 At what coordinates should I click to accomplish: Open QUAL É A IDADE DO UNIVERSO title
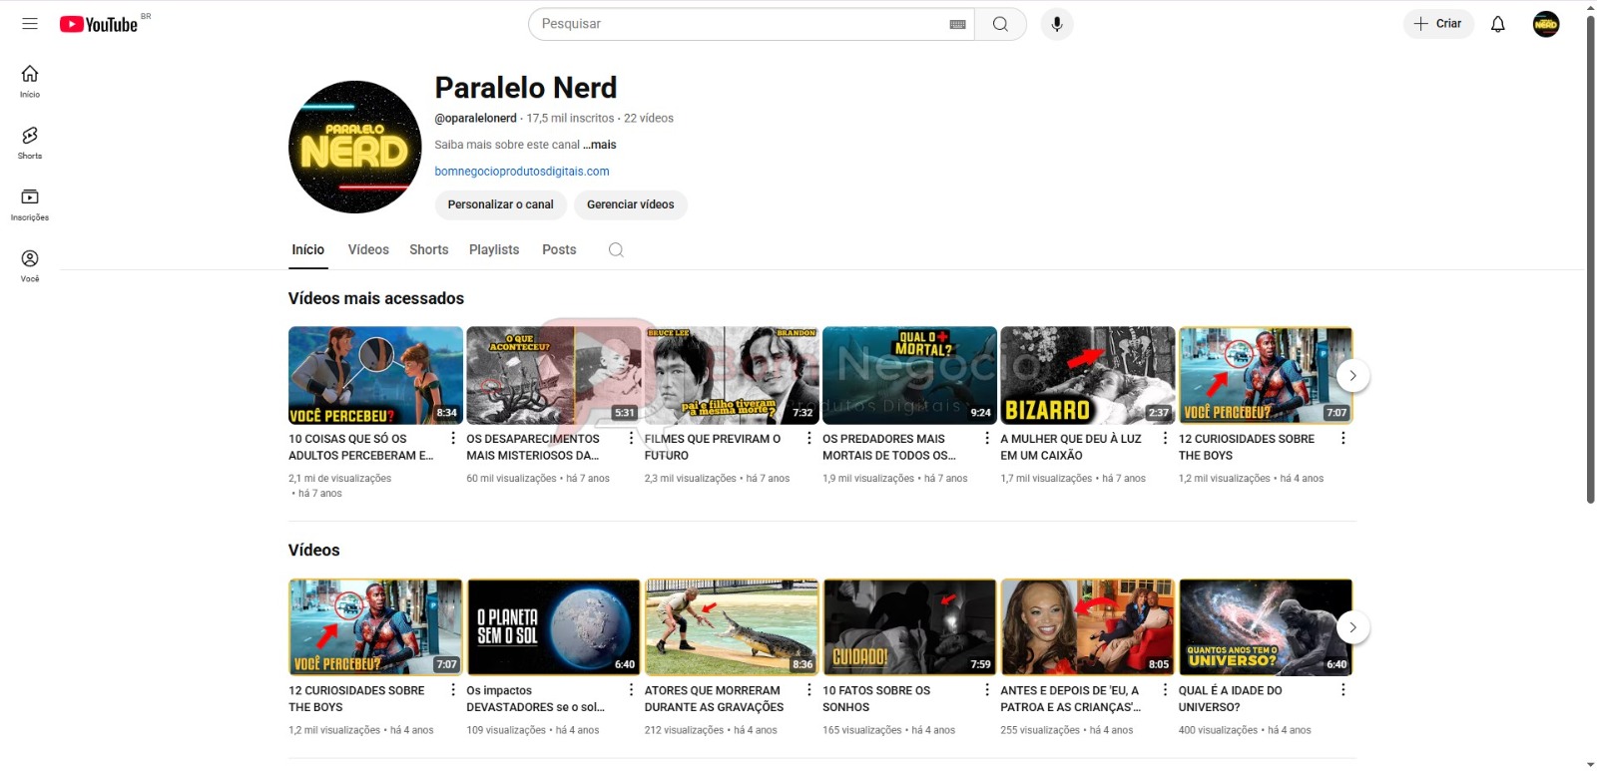(1231, 698)
